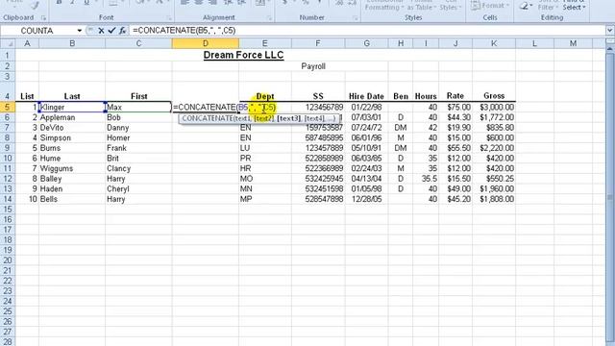Open the Find & Select dropdown
Image resolution: width=615 pixels, height=346 pixels.
tap(574, 6)
